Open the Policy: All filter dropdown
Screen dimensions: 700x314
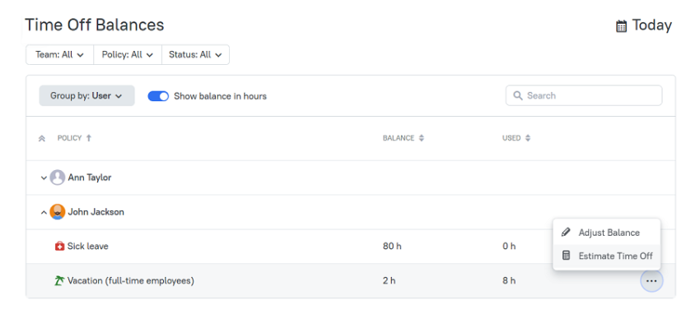(x=127, y=55)
